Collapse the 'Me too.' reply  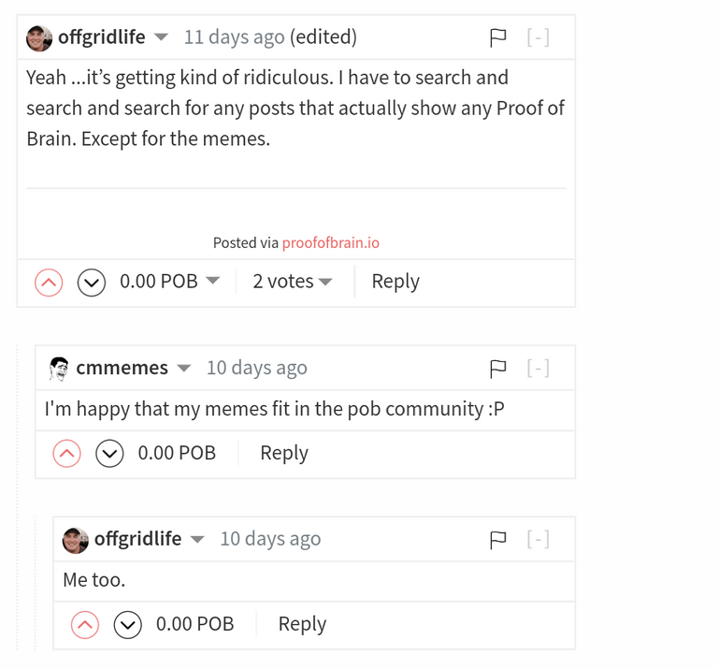click(538, 539)
